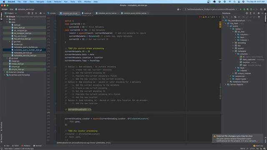Run the selected configuration (green play)

(241, 9)
